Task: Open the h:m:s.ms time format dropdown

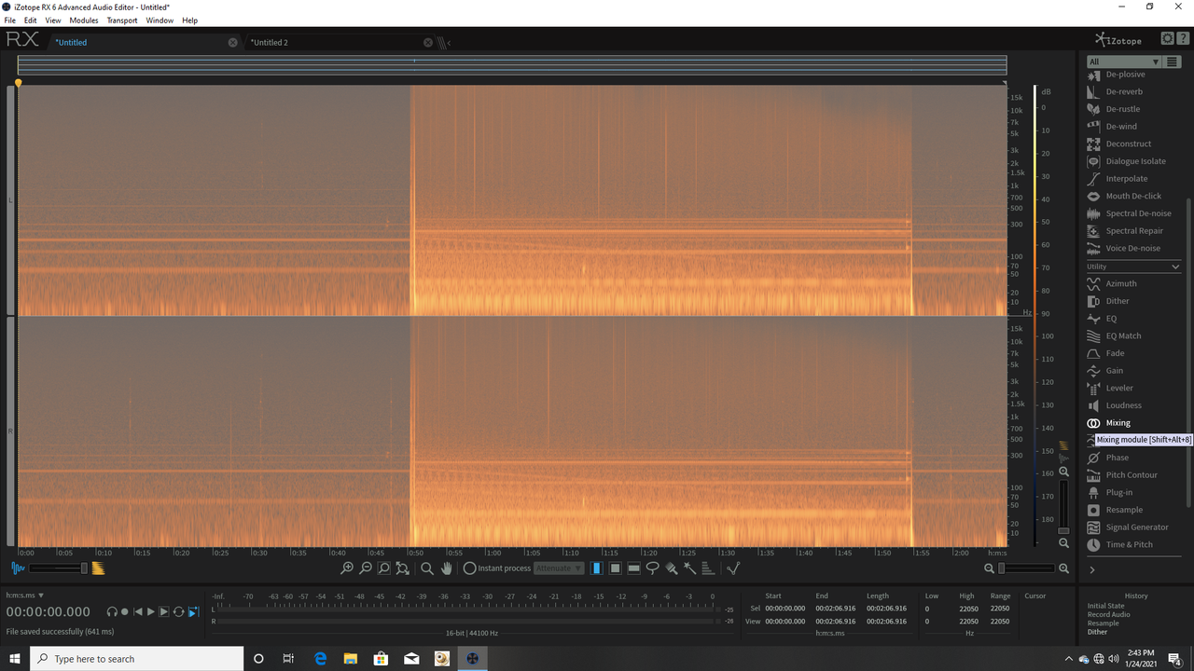Action: [25, 595]
